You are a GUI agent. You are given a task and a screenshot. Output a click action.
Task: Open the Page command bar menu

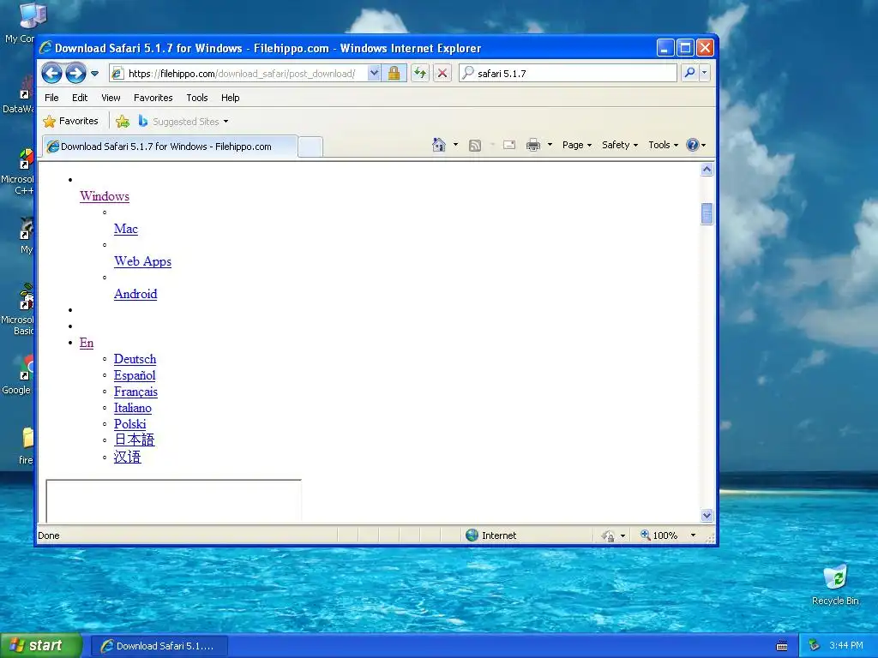(x=577, y=145)
